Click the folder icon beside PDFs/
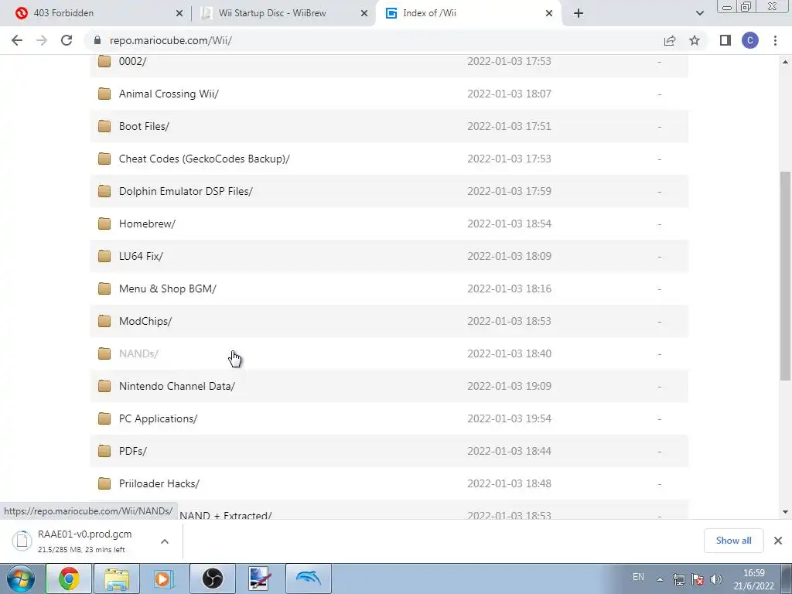792x594 pixels. tap(104, 451)
